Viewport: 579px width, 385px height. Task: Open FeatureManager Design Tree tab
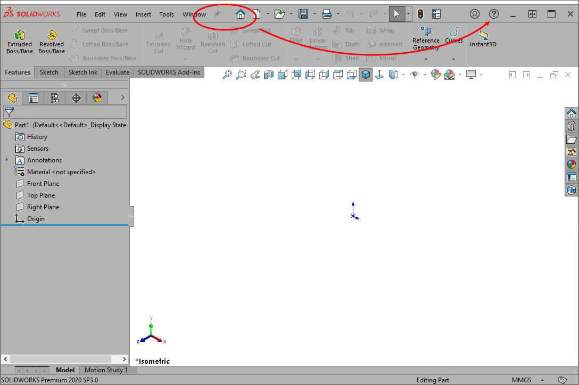pos(12,98)
